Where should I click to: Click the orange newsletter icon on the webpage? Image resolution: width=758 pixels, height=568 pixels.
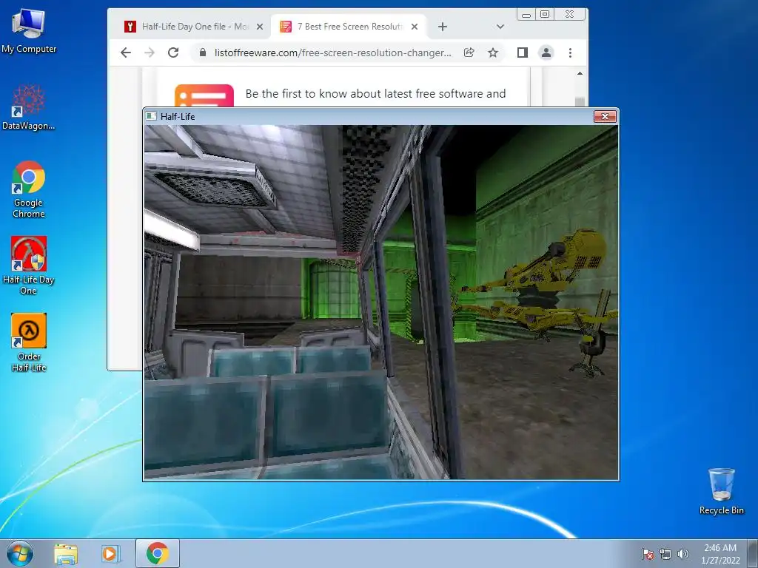[204, 95]
